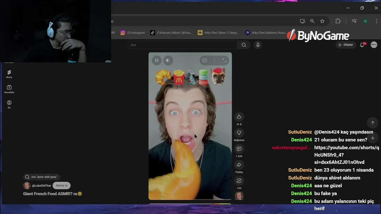The width and height of the screenshot is (381, 214).
Task: Start voice search with the microphone
Action: click(258, 45)
